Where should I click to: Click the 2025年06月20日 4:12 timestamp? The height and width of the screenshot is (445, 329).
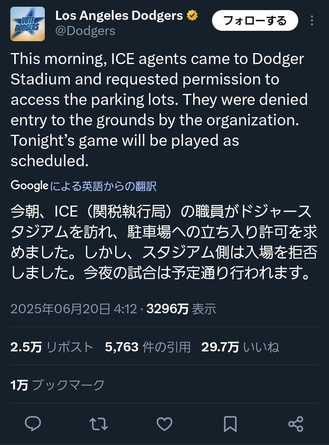[74, 309]
